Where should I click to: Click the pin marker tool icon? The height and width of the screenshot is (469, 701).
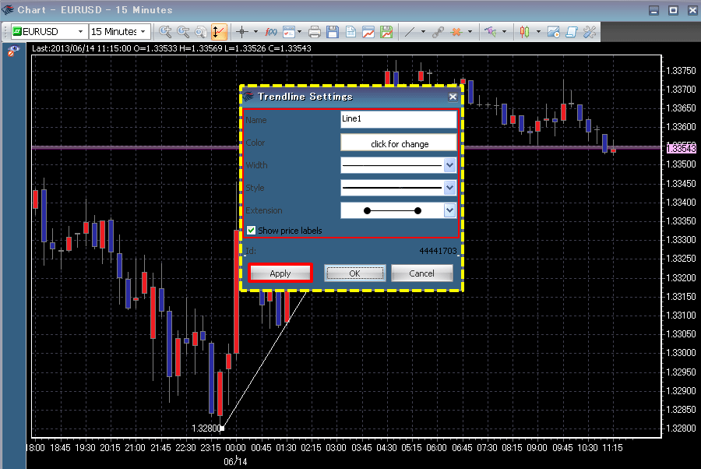[491, 32]
